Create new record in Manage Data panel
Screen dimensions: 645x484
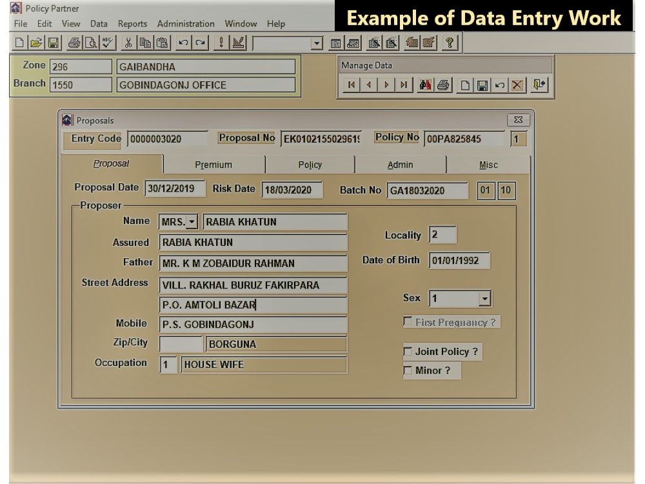(465, 85)
